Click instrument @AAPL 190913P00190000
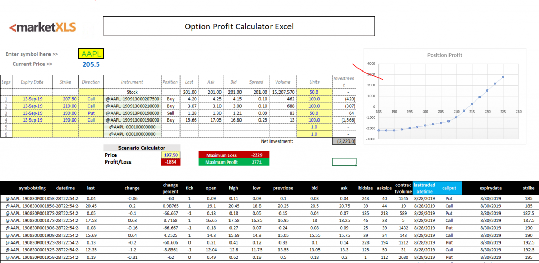Image resolution: width=539 pixels, height=263 pixels. click(x=132, y=113)
